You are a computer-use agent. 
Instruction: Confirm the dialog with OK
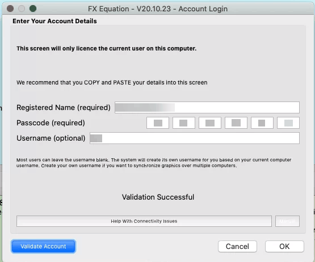point(284,246)
